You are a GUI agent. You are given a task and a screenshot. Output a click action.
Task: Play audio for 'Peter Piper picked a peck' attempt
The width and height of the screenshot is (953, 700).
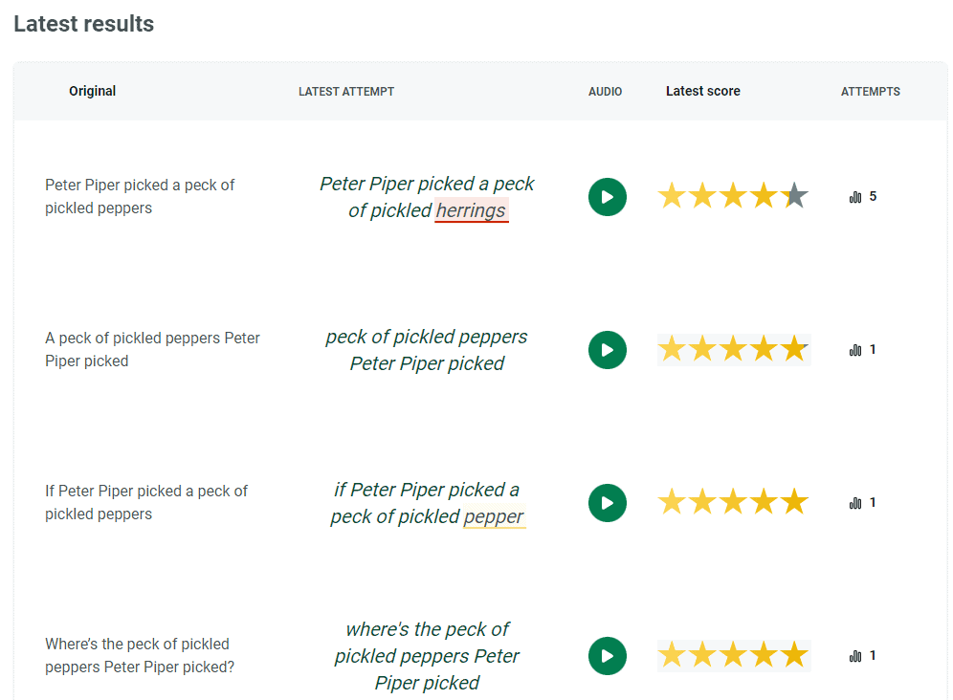point(607,197)
